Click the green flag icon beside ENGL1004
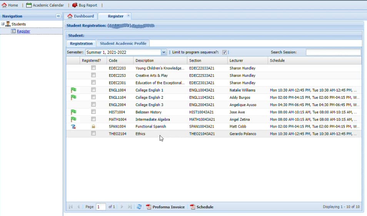Image resolution: width=367 pixels, height=216 pixels. (x=73, y=90)
